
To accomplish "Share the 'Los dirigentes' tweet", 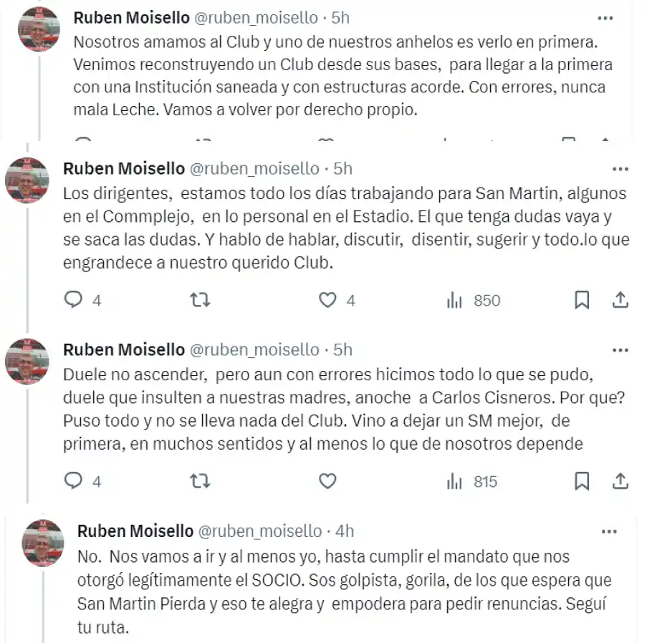I will (621, 301).
